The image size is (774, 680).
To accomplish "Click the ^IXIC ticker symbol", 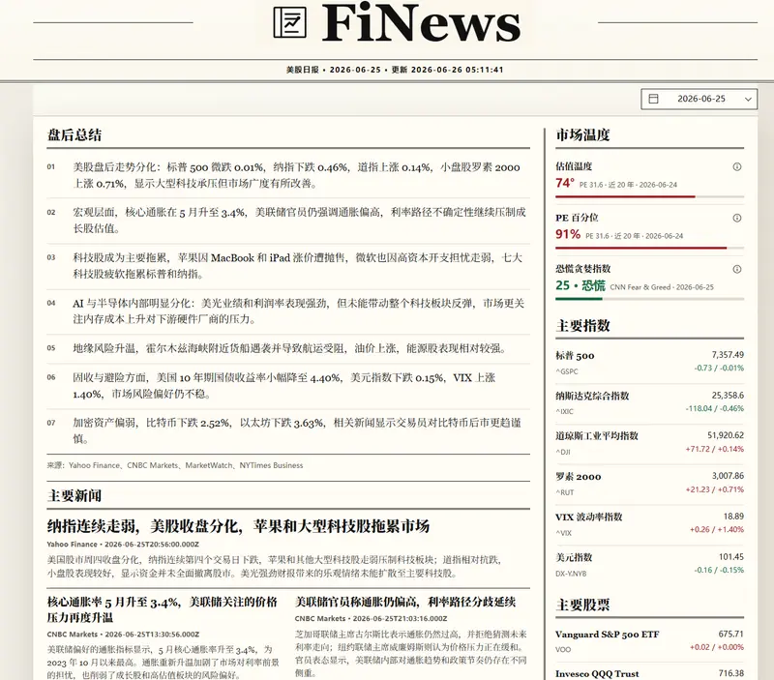I will tap(564, 411).
